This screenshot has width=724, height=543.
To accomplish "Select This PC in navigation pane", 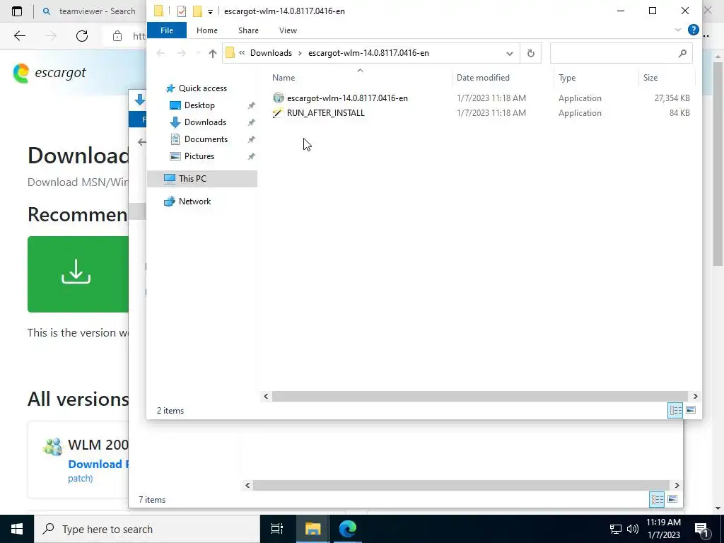I will 202,179.
